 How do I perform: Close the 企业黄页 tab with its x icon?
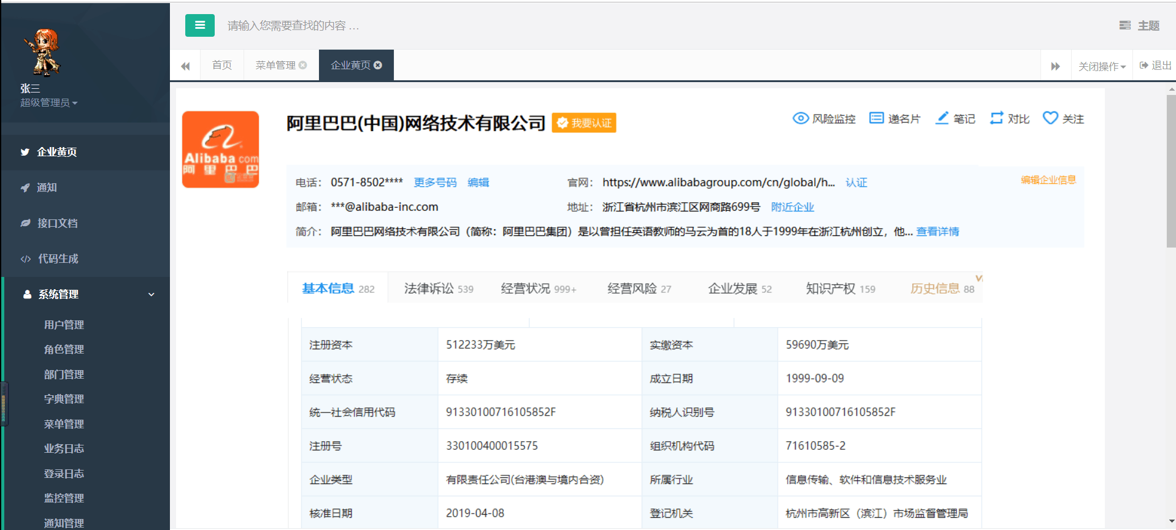[x=378, y=65]
